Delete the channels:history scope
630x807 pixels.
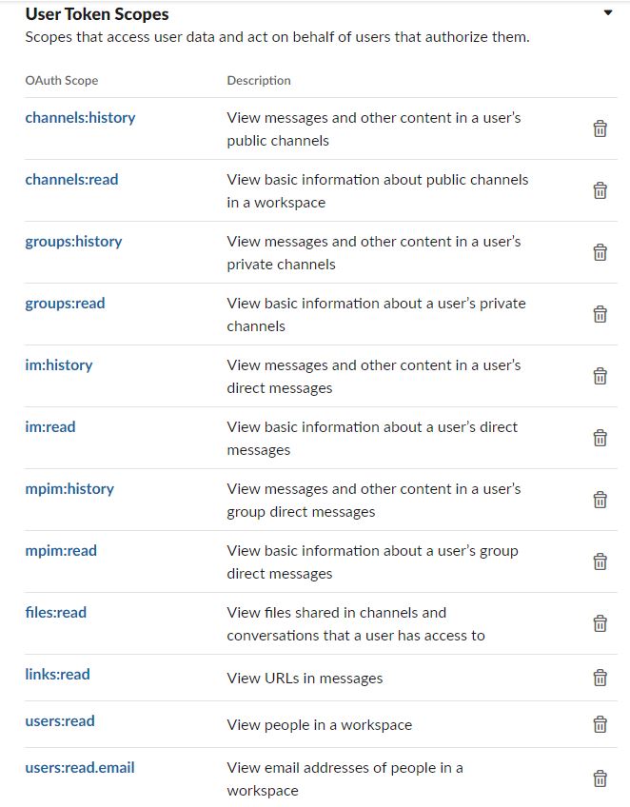pos(600,128)
